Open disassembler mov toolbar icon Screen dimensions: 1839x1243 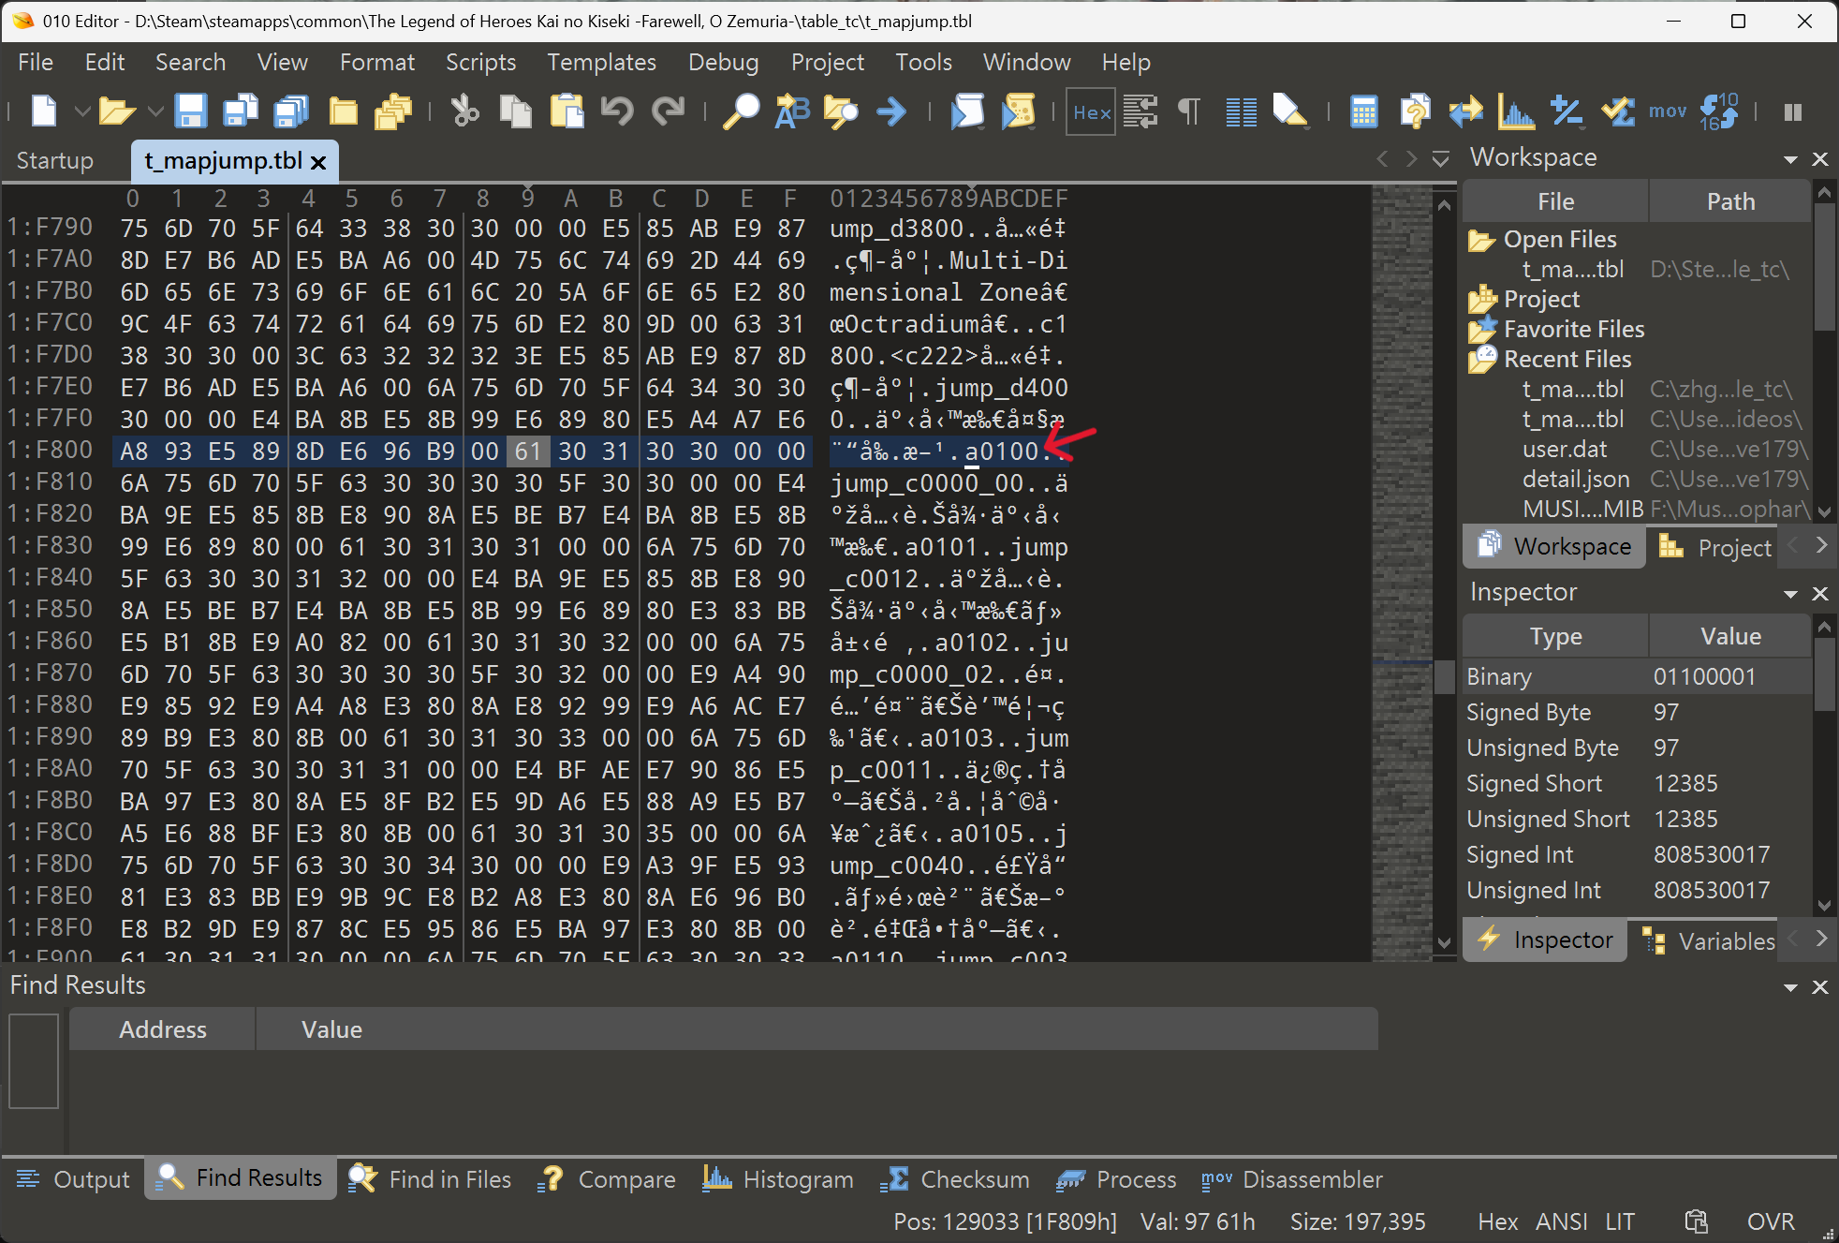[1668, 111]
